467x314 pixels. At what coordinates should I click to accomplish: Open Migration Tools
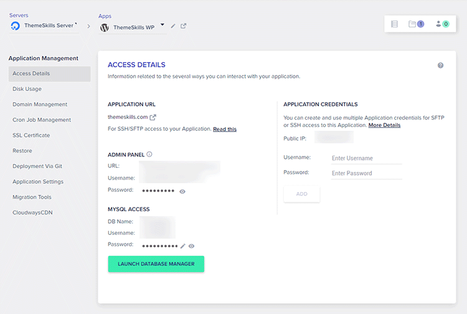pyautogui.click(x=32, y=197)
